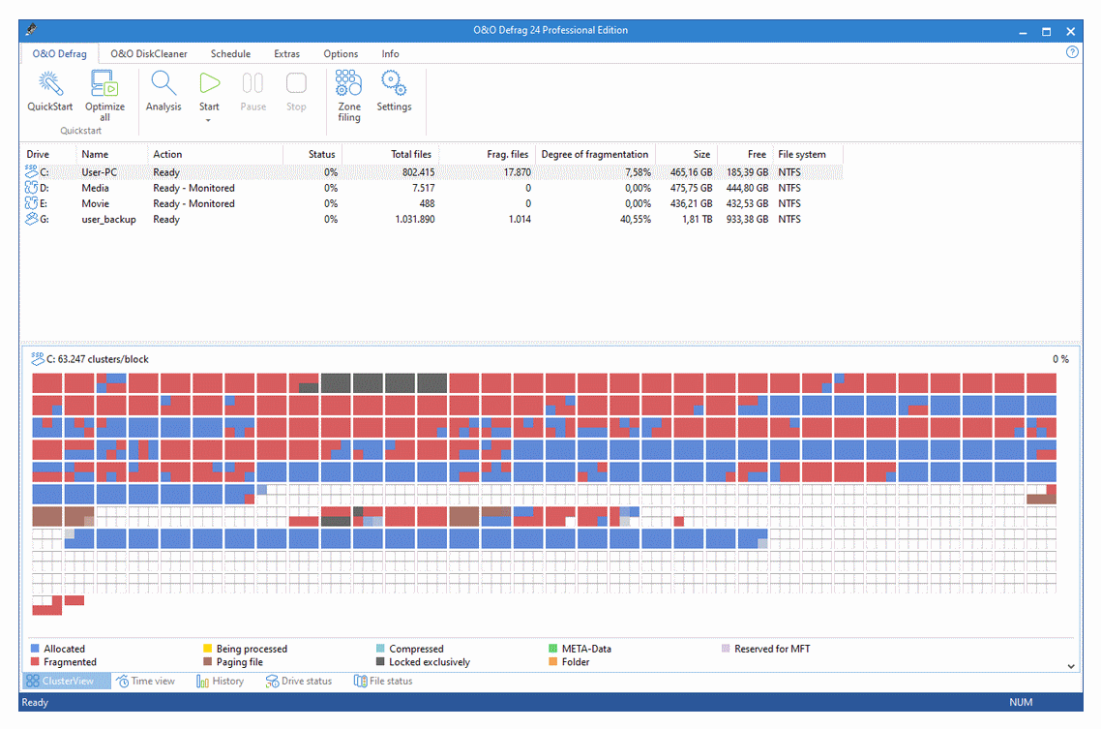This screenshot has width=1101, height=729.
Task: Click the NUM status bar indicator
Action: (x=1021, y=702)
